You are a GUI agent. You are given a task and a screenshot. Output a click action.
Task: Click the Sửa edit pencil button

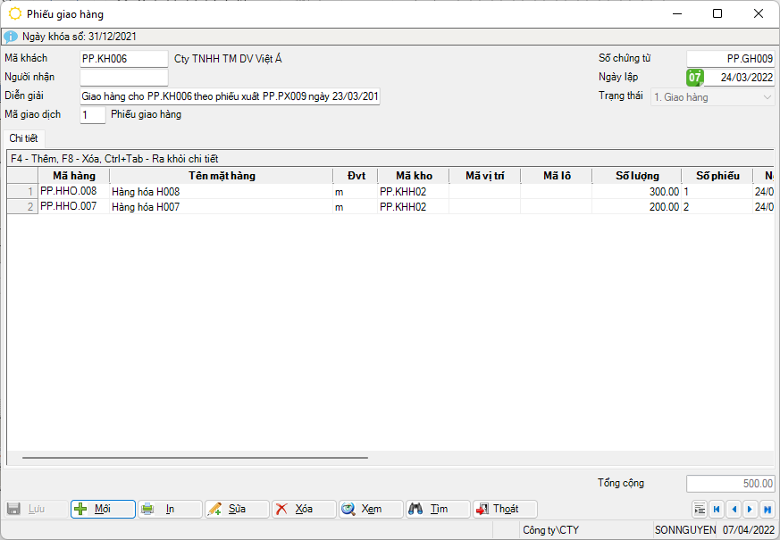point(237,509)
